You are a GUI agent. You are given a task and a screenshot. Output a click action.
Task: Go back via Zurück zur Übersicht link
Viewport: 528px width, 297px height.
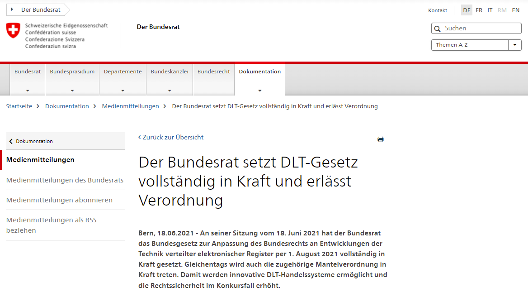tap(171, 137)
